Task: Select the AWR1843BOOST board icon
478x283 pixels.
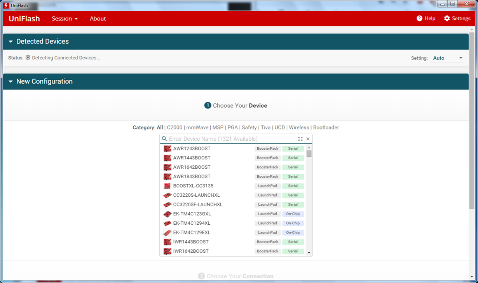Action: [x=167, y=176]
